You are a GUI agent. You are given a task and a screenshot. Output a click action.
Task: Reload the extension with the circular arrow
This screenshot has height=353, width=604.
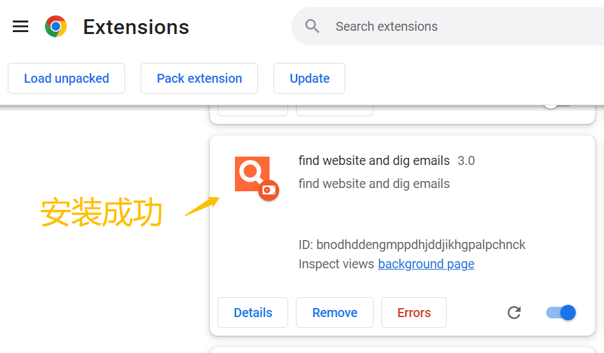coord(514,313)
